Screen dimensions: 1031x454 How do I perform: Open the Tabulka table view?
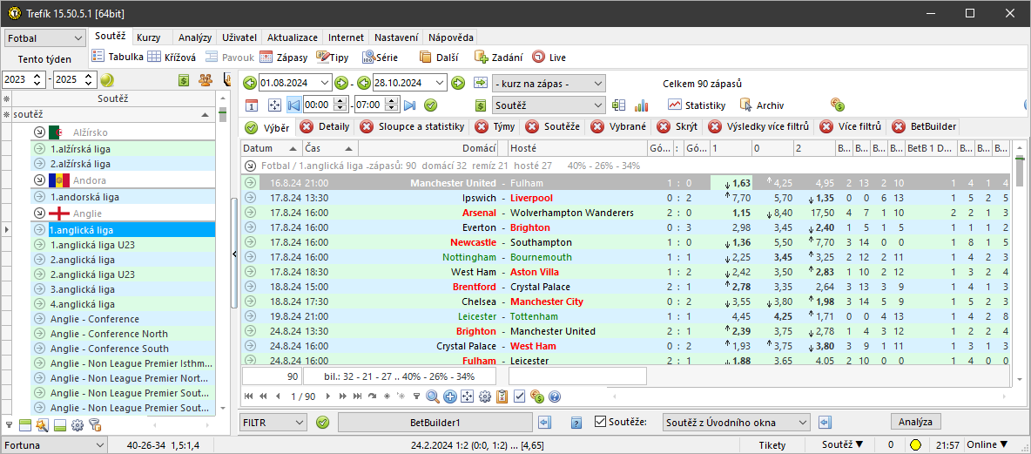click(x=118, y=58)
